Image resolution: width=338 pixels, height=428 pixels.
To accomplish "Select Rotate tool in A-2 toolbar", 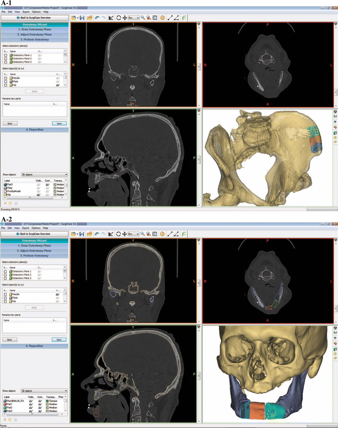I will 118,234.
